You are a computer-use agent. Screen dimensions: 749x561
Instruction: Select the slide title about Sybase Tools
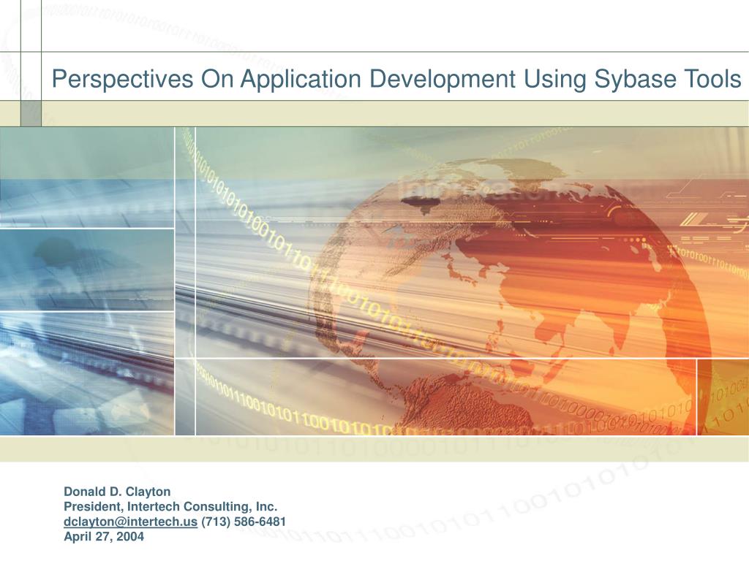click(x=396, y=79)
